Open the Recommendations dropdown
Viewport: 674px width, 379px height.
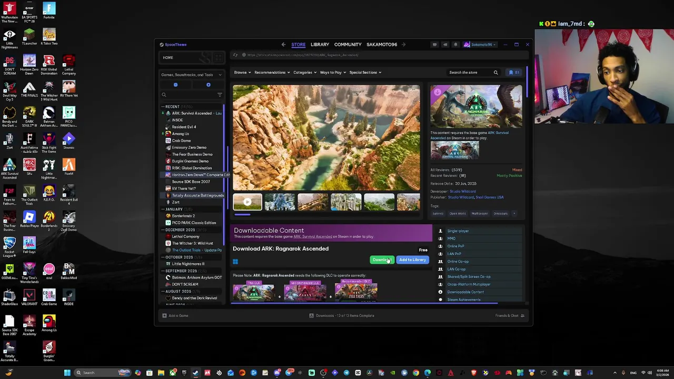[x=271, y=73]
